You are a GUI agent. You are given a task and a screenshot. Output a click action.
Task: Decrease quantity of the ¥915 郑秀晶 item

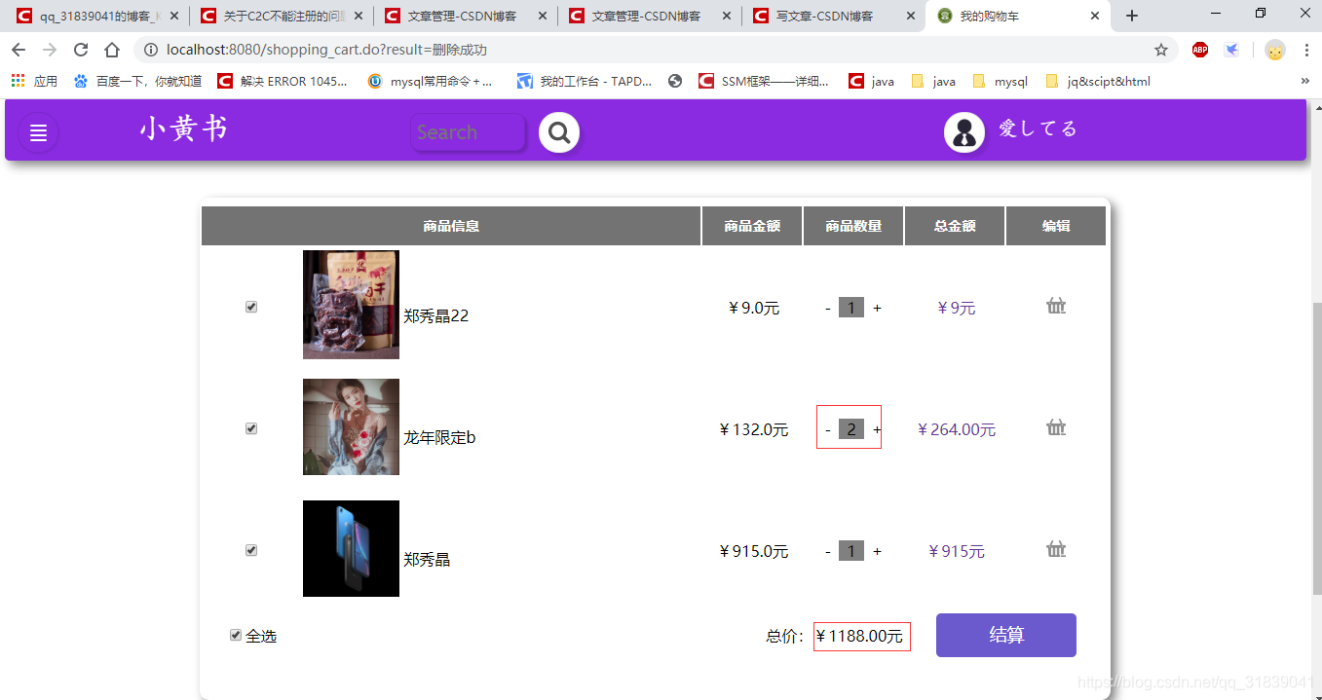(828, 551)
